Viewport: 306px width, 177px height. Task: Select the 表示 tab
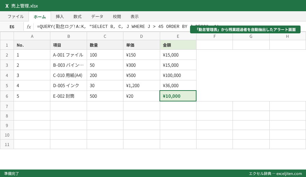coord(135,17)
